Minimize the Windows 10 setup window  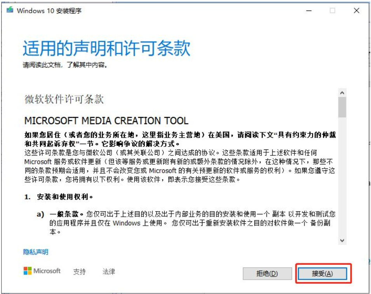(x=309, y=10)
